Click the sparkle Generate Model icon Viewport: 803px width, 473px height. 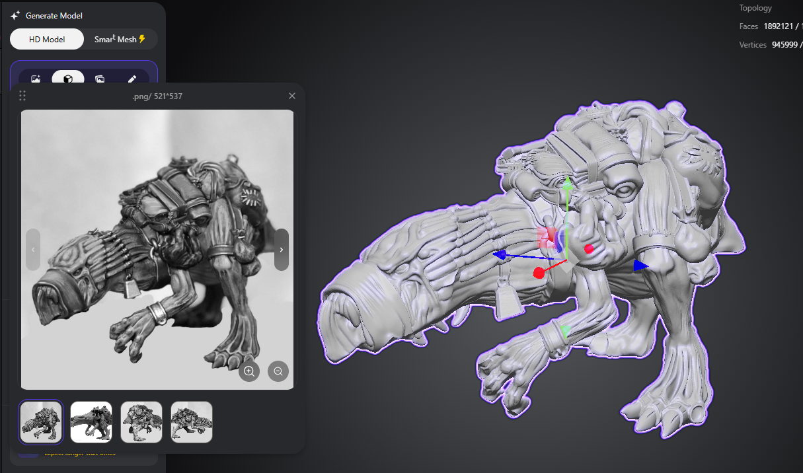(15, 15)
